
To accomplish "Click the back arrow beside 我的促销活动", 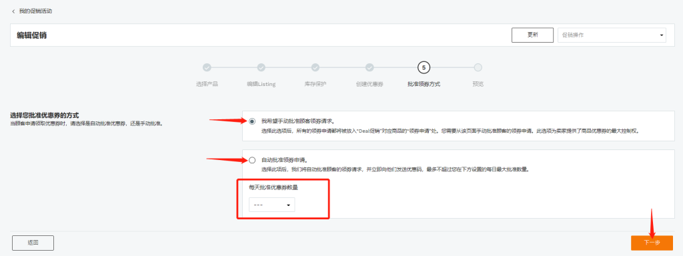I will pos(13,11).
